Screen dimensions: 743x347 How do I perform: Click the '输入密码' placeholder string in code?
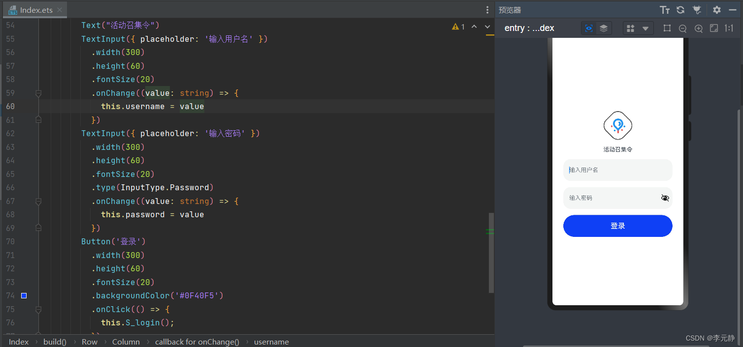click(x=225, y=133)
